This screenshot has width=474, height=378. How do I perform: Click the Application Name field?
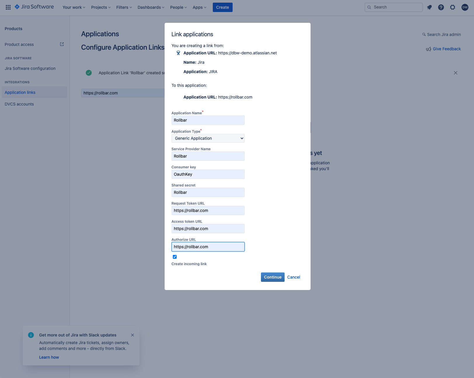point(208,120)
